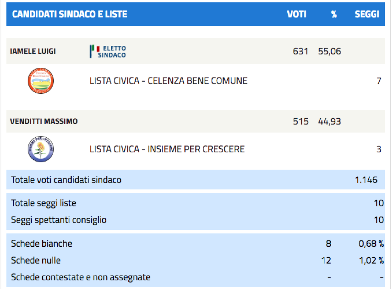Click the Seggi spettanti consiglio row
Image resolution: width=391 pixels, height=289 pixels.
coord(196,220)
